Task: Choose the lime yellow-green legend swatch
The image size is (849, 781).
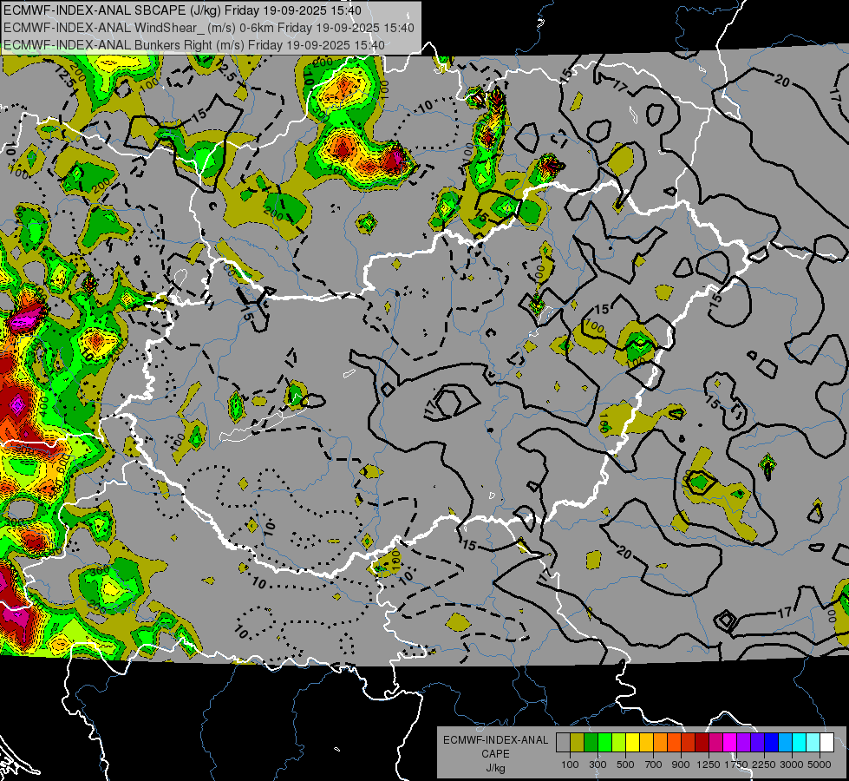Action: (x=618, y=742)
